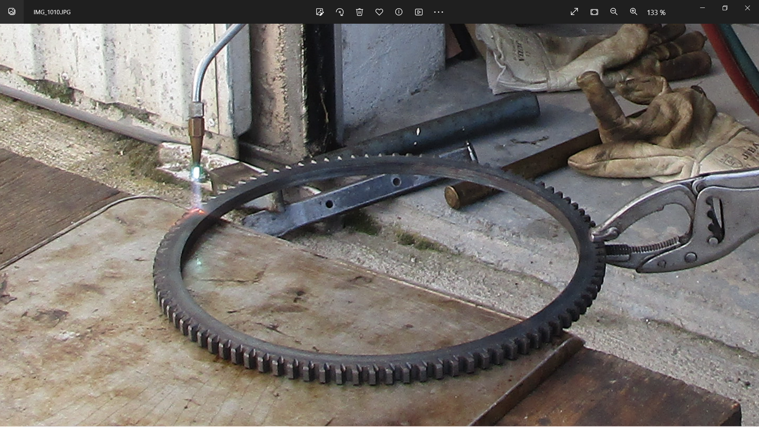Enter full screen view with arrows icon
759x427 pixels.
[x=574, y=12]
